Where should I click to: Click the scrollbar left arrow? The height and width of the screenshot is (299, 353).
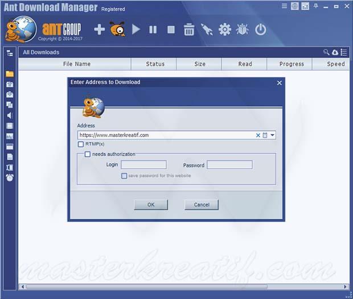(x=23, y=286)
